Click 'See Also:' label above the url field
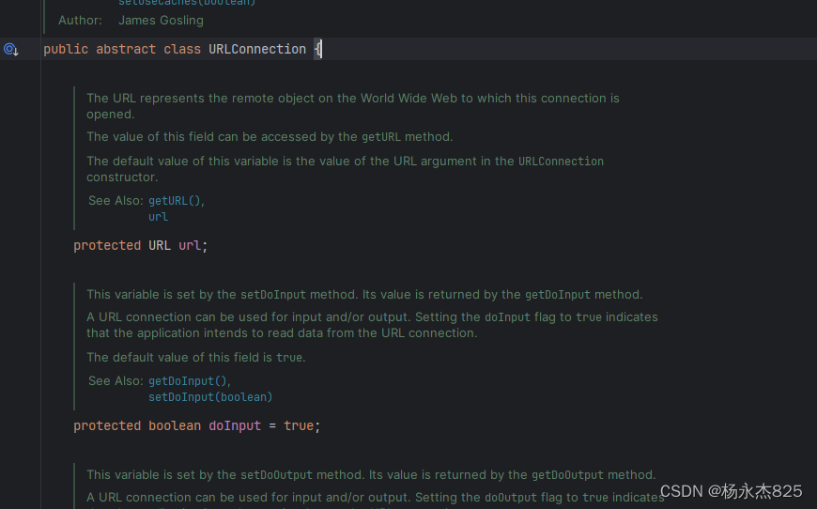 (x=116, y=201)
